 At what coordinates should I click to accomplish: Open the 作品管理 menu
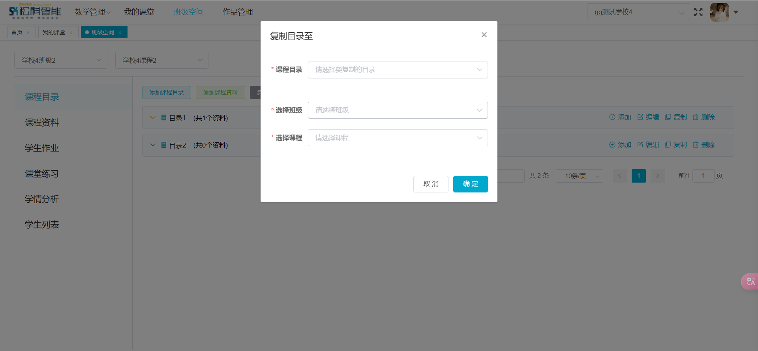237,12
